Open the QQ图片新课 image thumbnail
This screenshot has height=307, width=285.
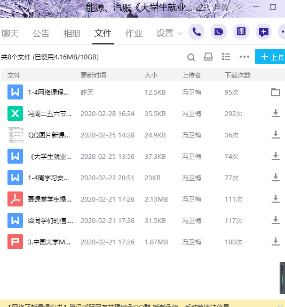15,135
